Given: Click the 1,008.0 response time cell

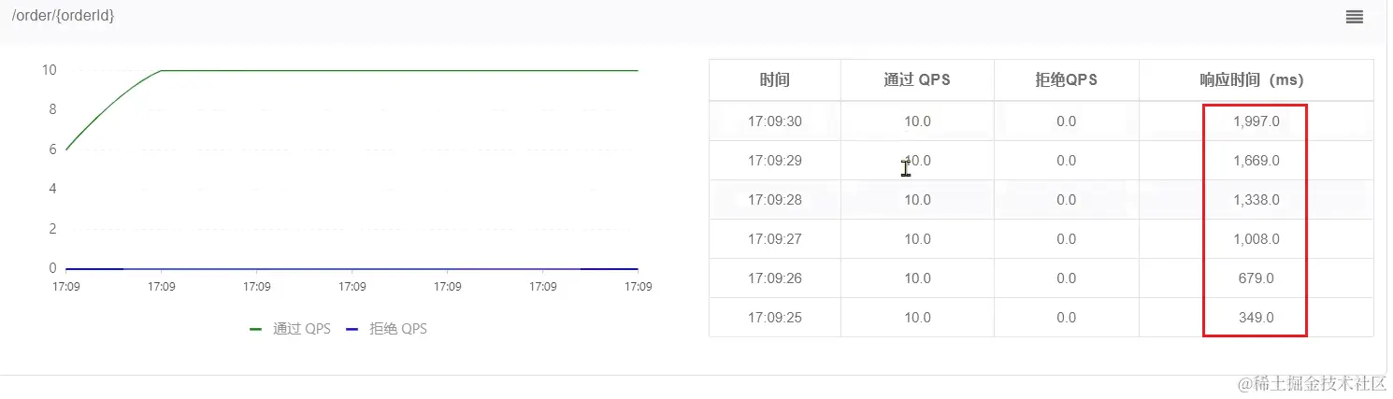Looking at the screenshot, I should [x=1256, y=239].
